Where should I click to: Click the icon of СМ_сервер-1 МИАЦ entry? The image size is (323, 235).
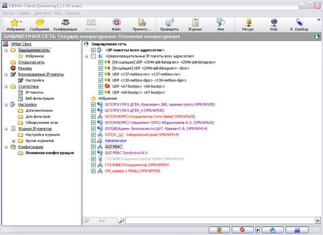point(100,171)
